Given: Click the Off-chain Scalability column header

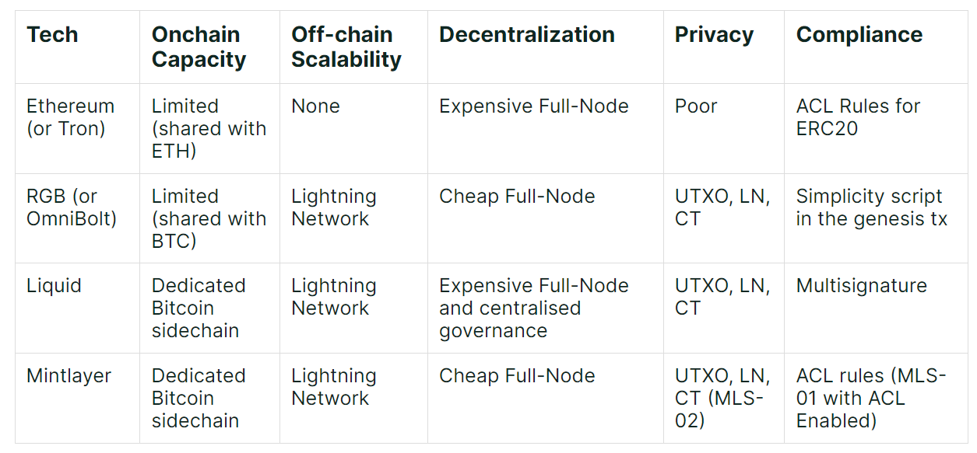Looking at the screenshot, I should [x=346, y=47].
